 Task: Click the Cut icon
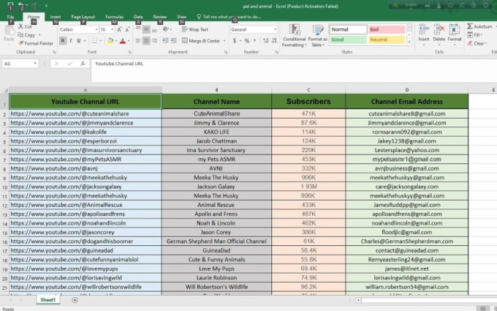[x=25, y=26]
